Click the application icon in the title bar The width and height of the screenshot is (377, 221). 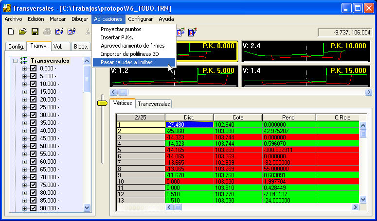[7, 8]
